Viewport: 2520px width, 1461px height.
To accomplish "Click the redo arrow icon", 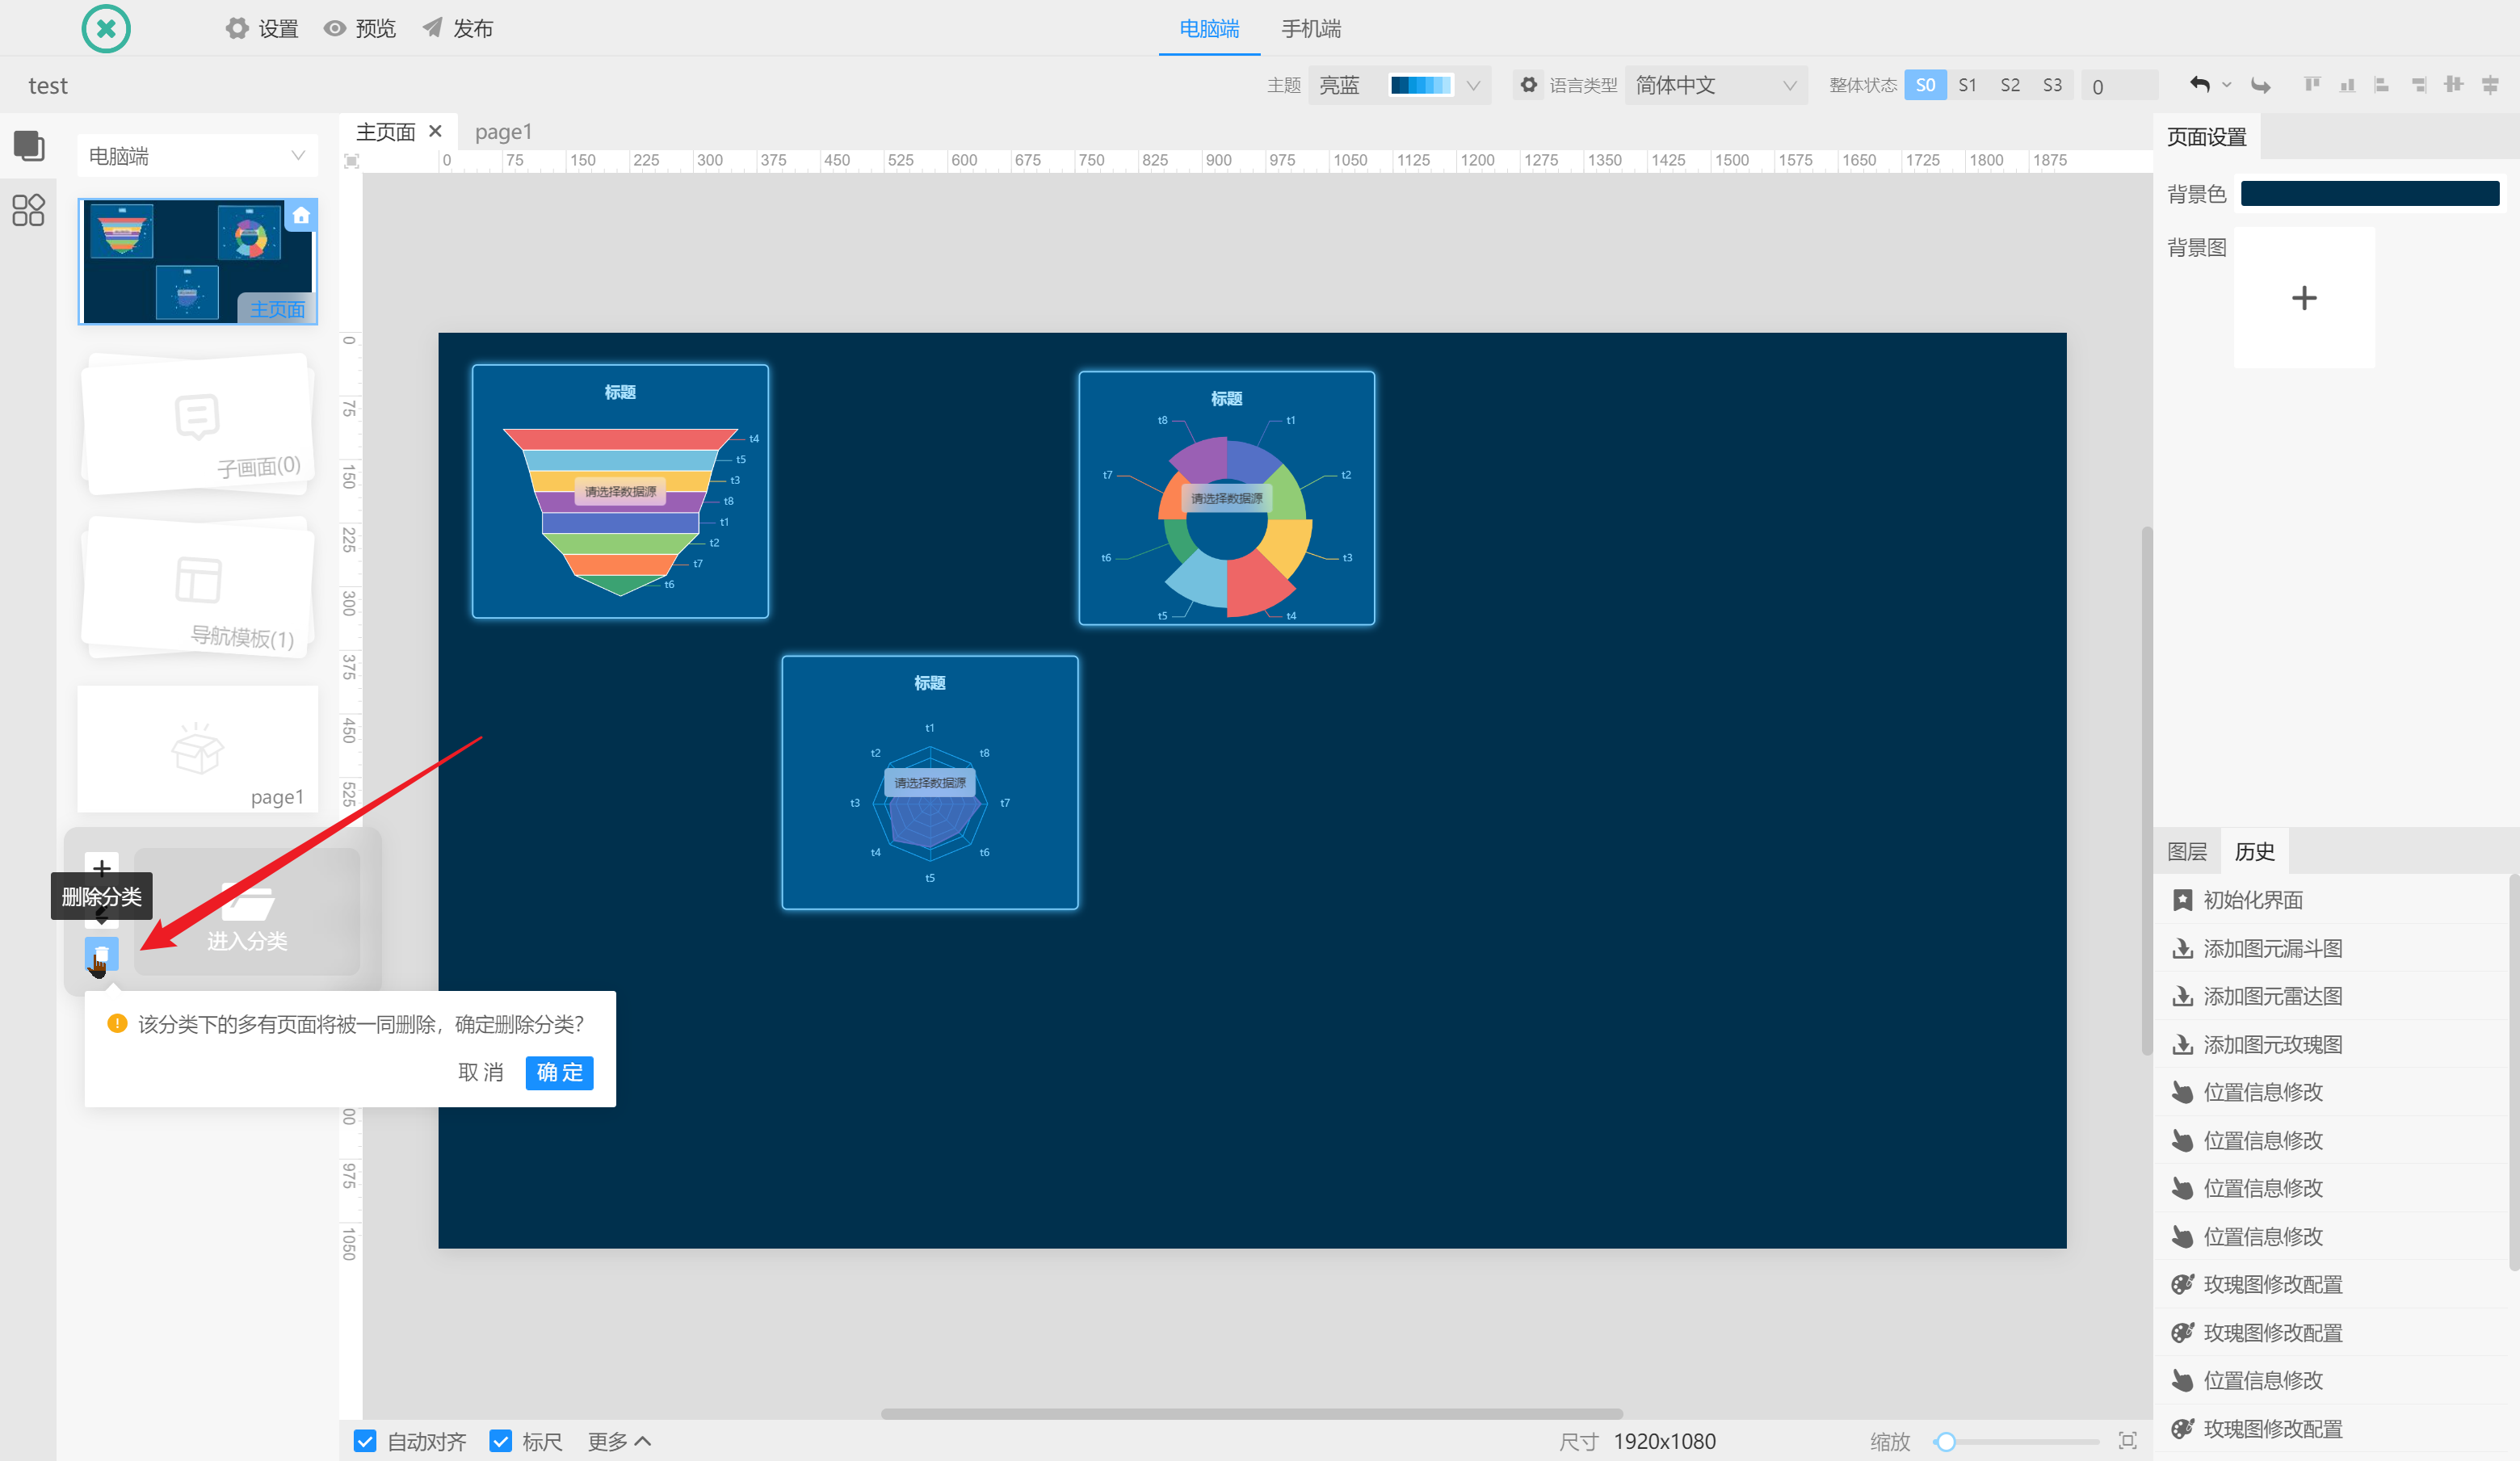I will (x=2260, y=85).
